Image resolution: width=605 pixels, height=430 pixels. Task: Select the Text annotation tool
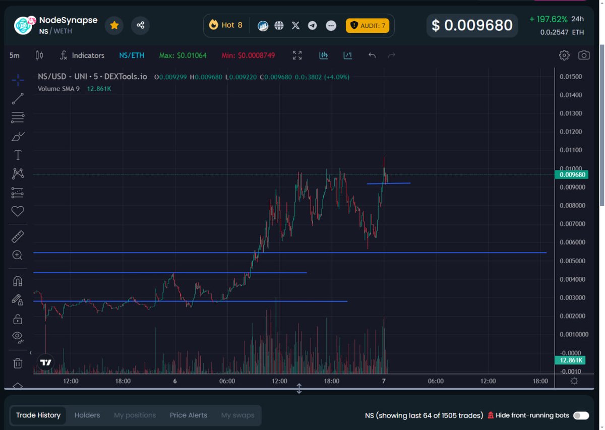(18, 155)
